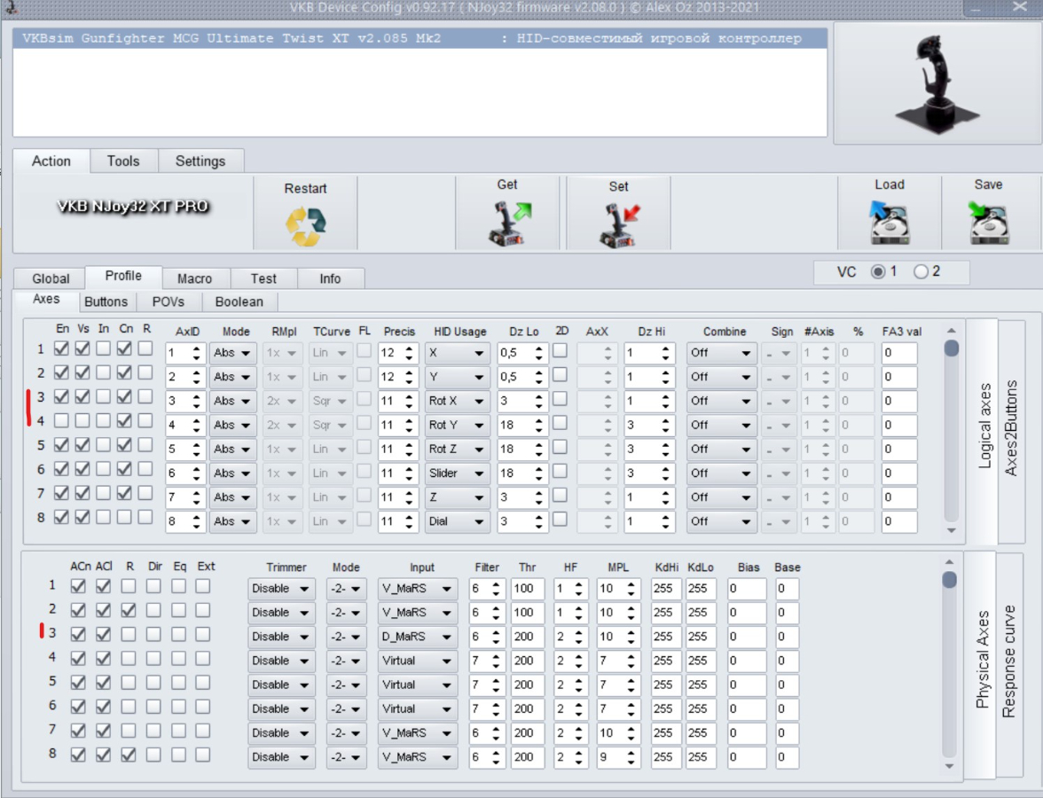
Task: Toggle En checkbox for logical axis 1
Action: coord(61,348)
